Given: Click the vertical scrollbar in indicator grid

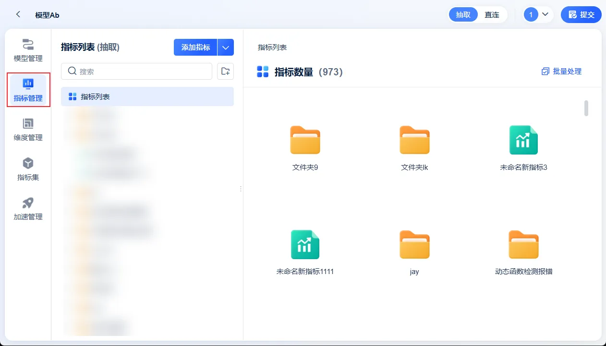Looking at the screenshot, I should [586, 108].
